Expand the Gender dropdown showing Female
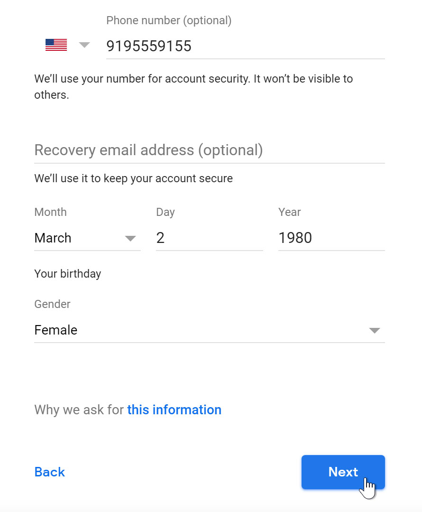Screen dimensions: 422x512 tap(209, 330)
